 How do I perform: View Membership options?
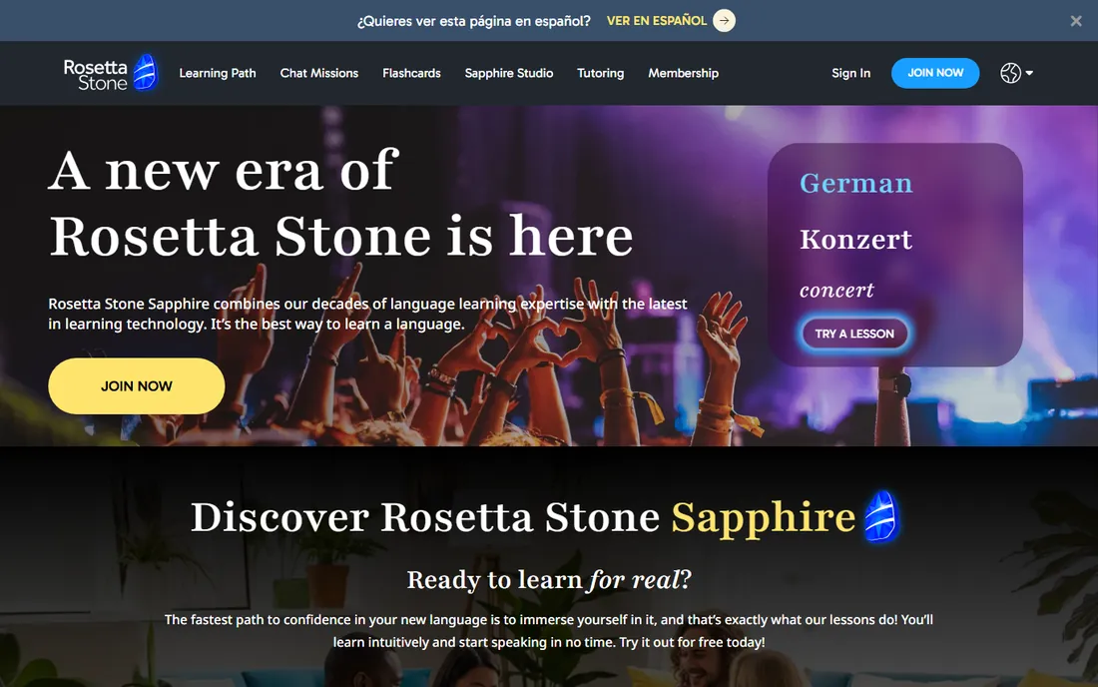pos(684,73)
